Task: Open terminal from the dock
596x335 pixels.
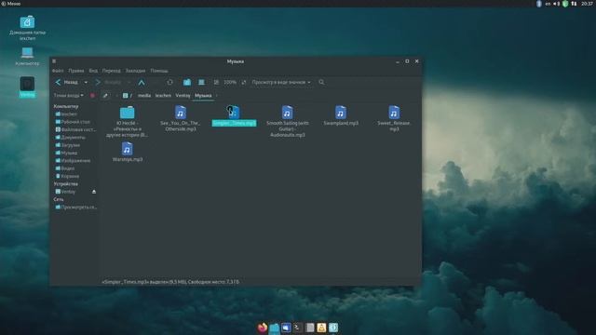Action: point(298,328)
